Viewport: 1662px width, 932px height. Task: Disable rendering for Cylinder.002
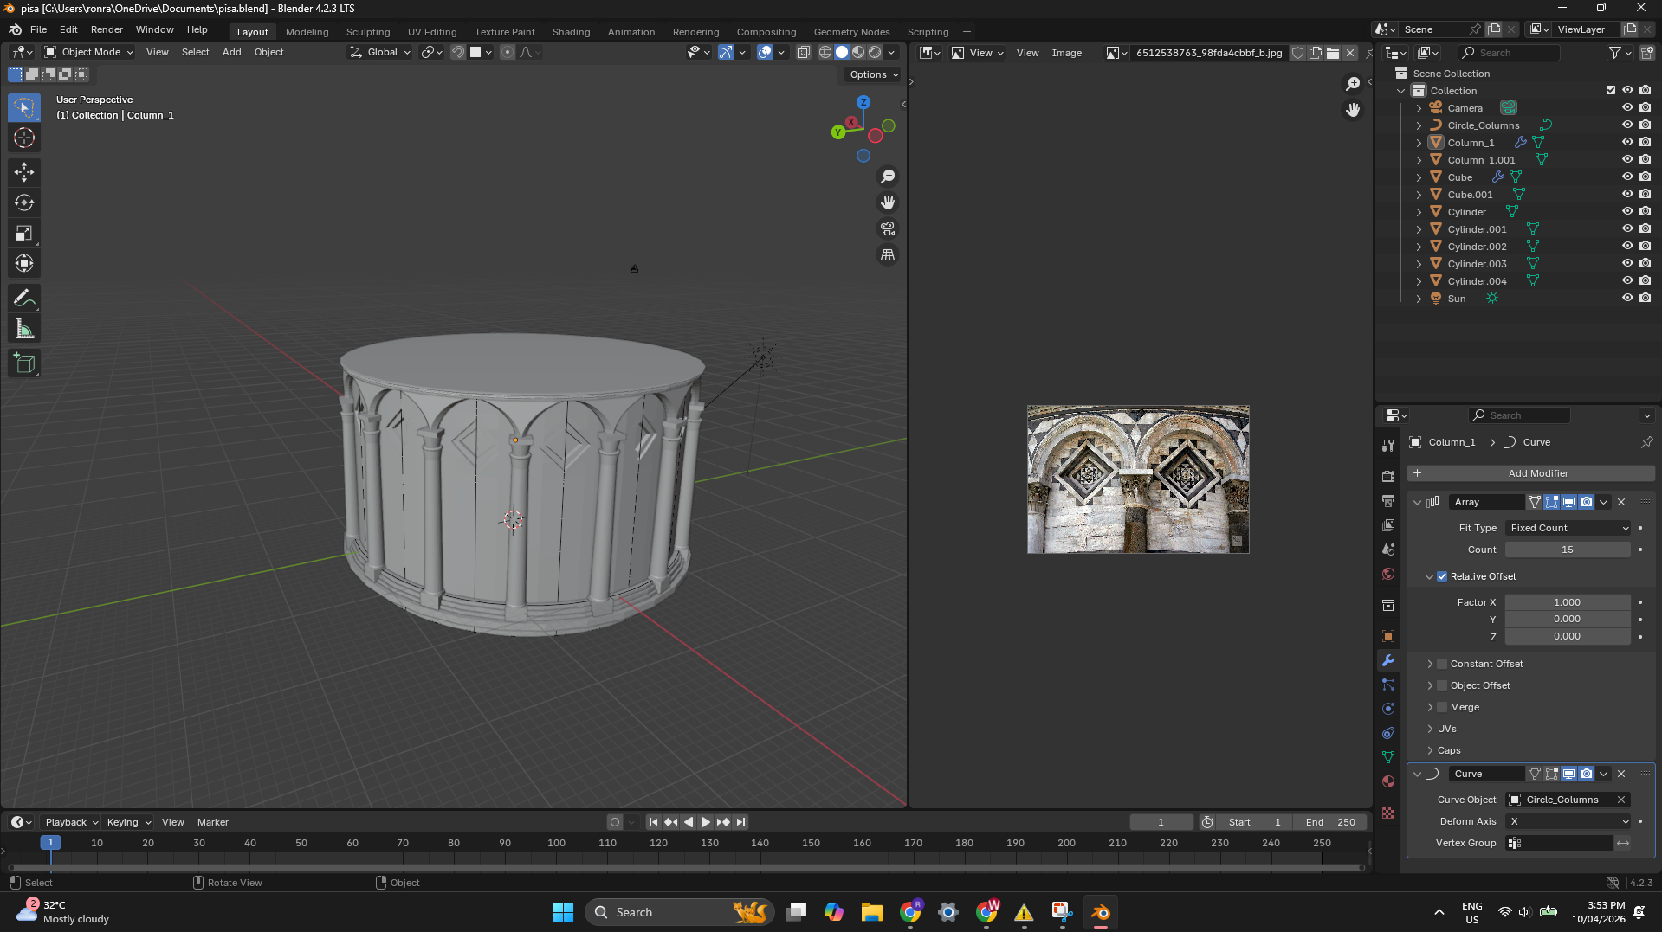pyautogui.click(x=1645, y=247)
